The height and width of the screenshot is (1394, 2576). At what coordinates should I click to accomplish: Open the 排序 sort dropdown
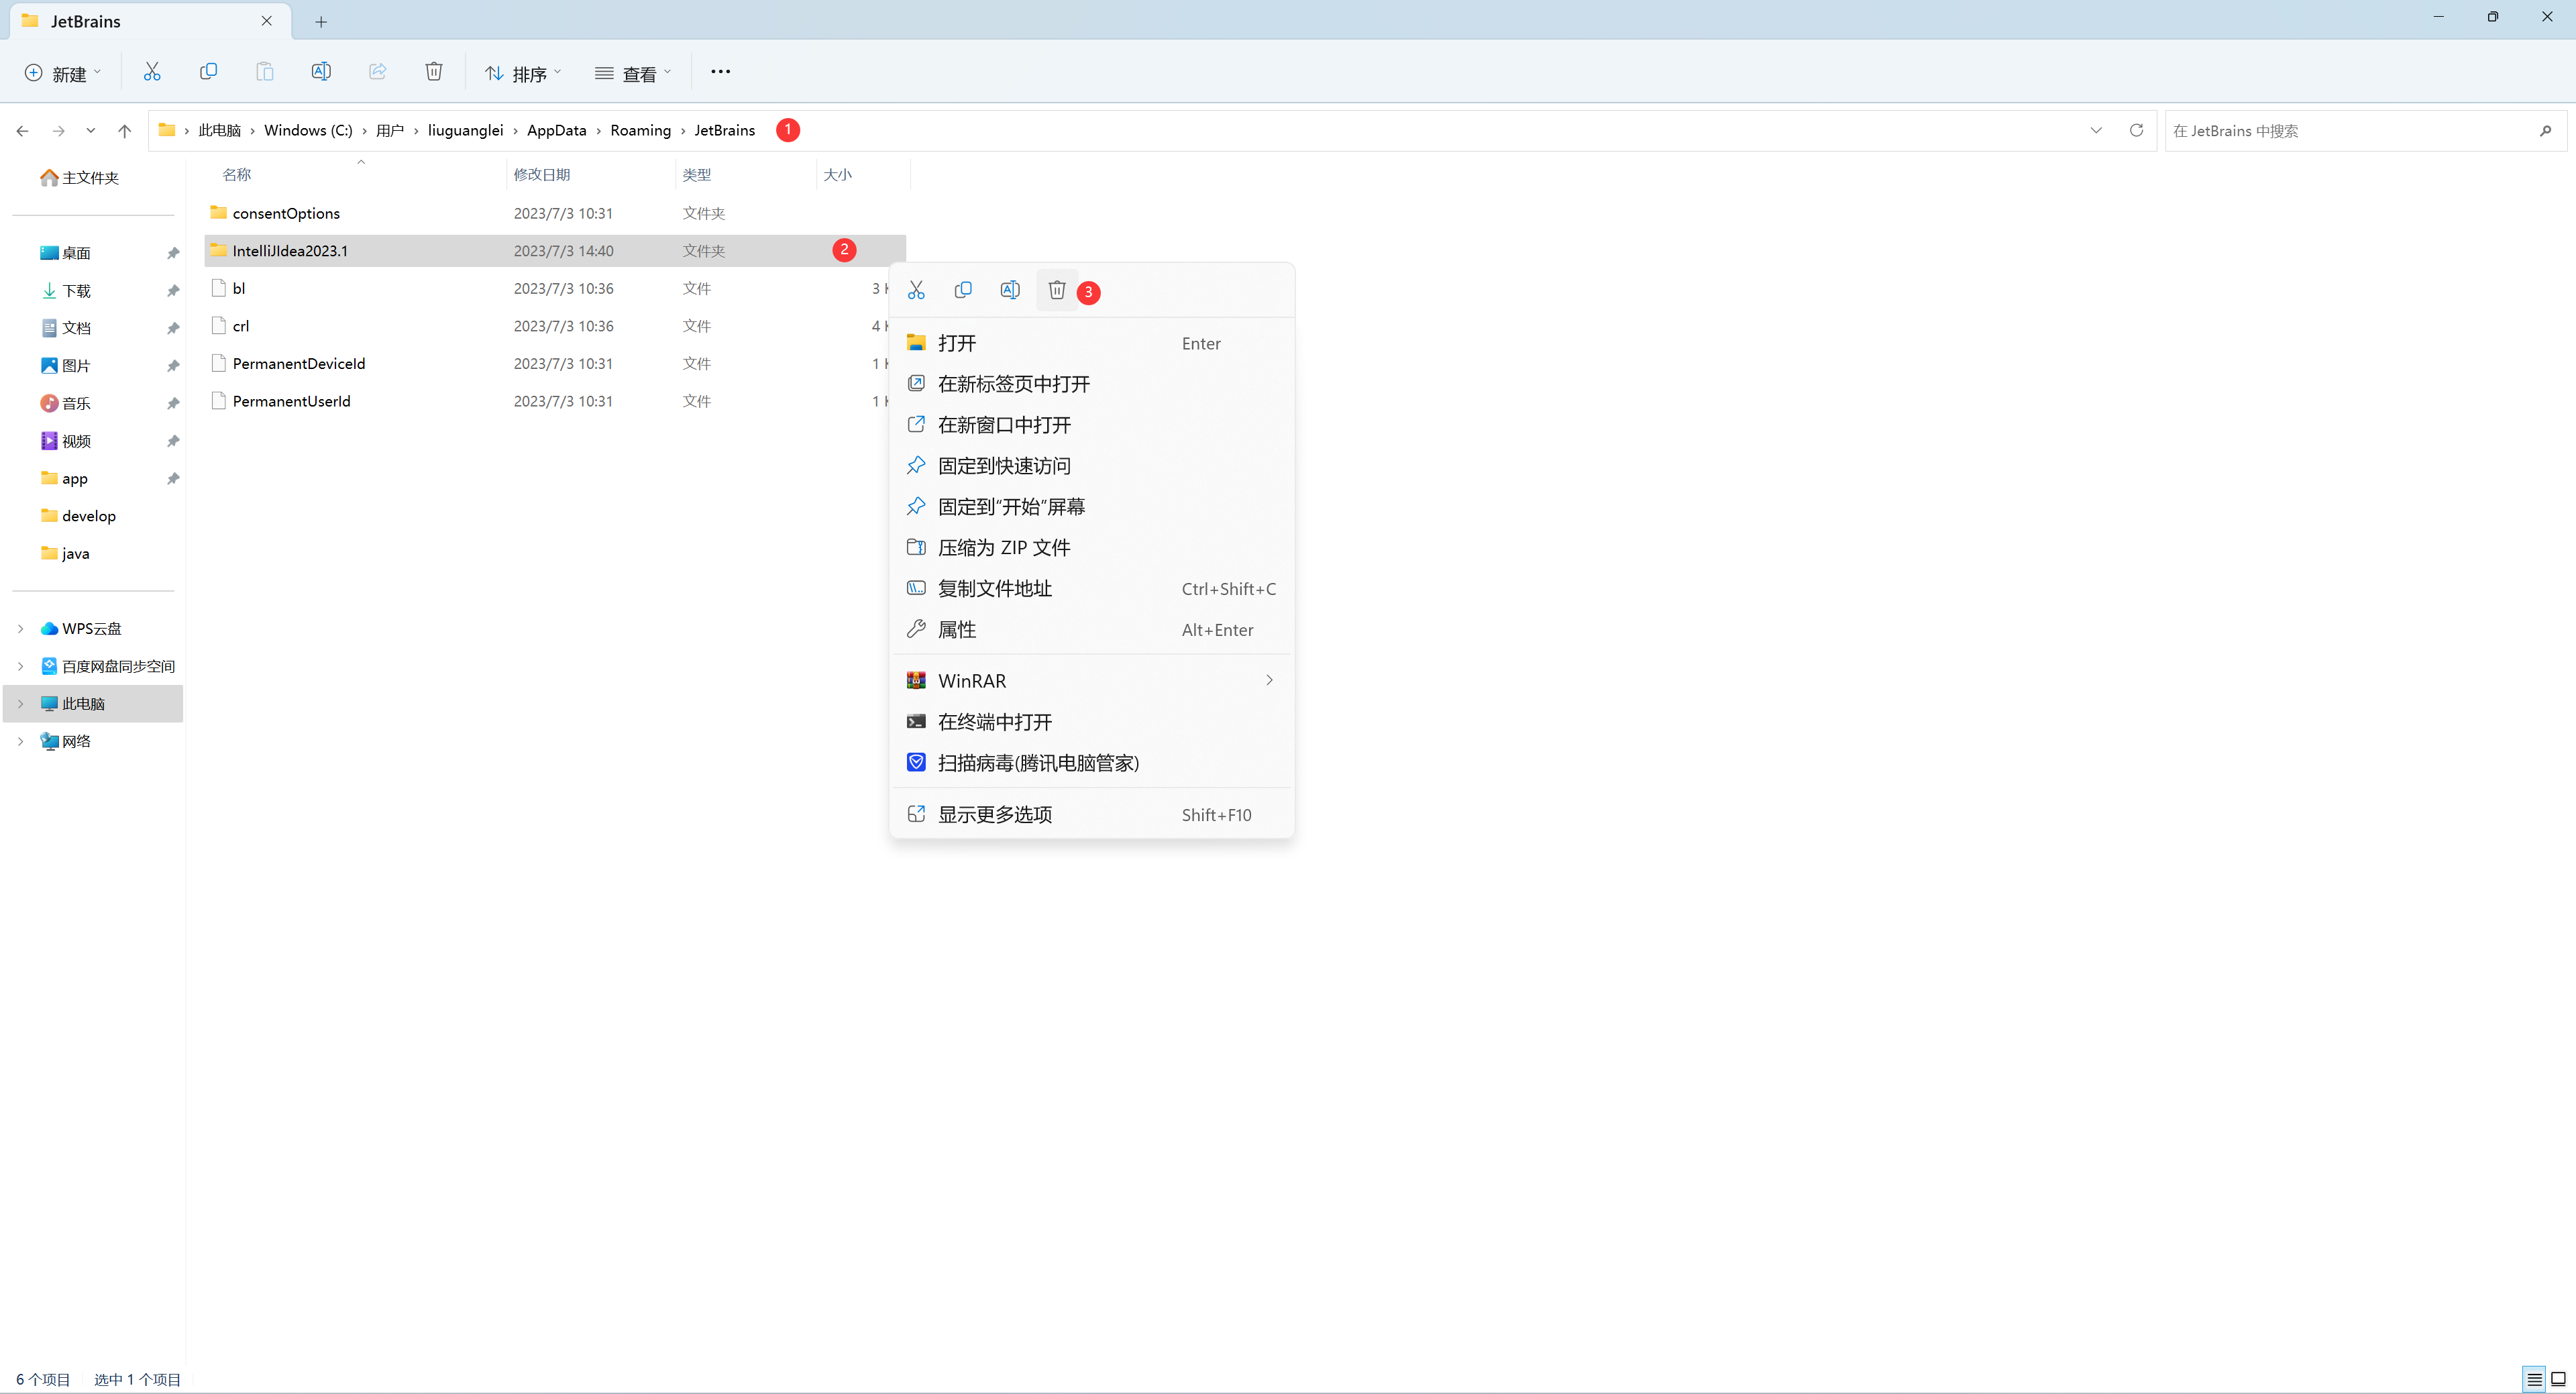524,73
